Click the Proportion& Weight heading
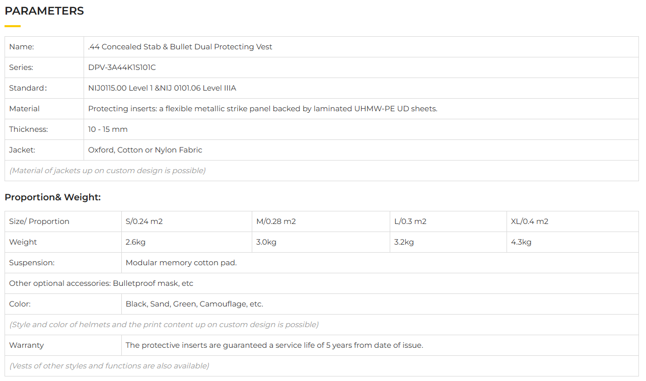Image resolution: width=646 pixels, height=381 pixels. [x=52, y=197]
